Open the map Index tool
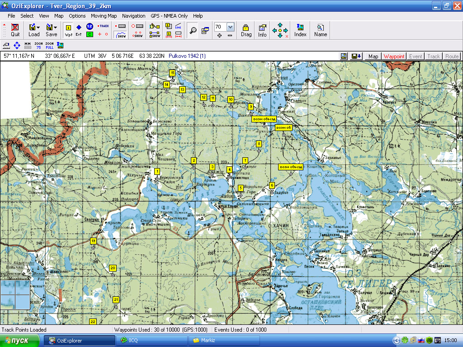The width and height of the screenshot is (463, 347). (x=300, y=30)
